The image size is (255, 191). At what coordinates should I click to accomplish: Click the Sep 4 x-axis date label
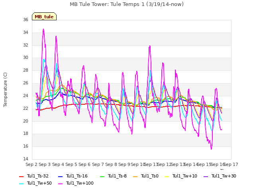[x=58, y=164]
